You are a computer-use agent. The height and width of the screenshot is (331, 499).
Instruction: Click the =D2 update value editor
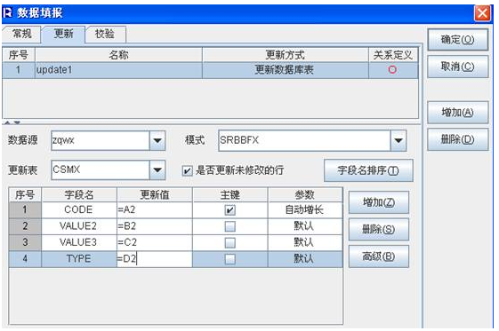[155, 259]
